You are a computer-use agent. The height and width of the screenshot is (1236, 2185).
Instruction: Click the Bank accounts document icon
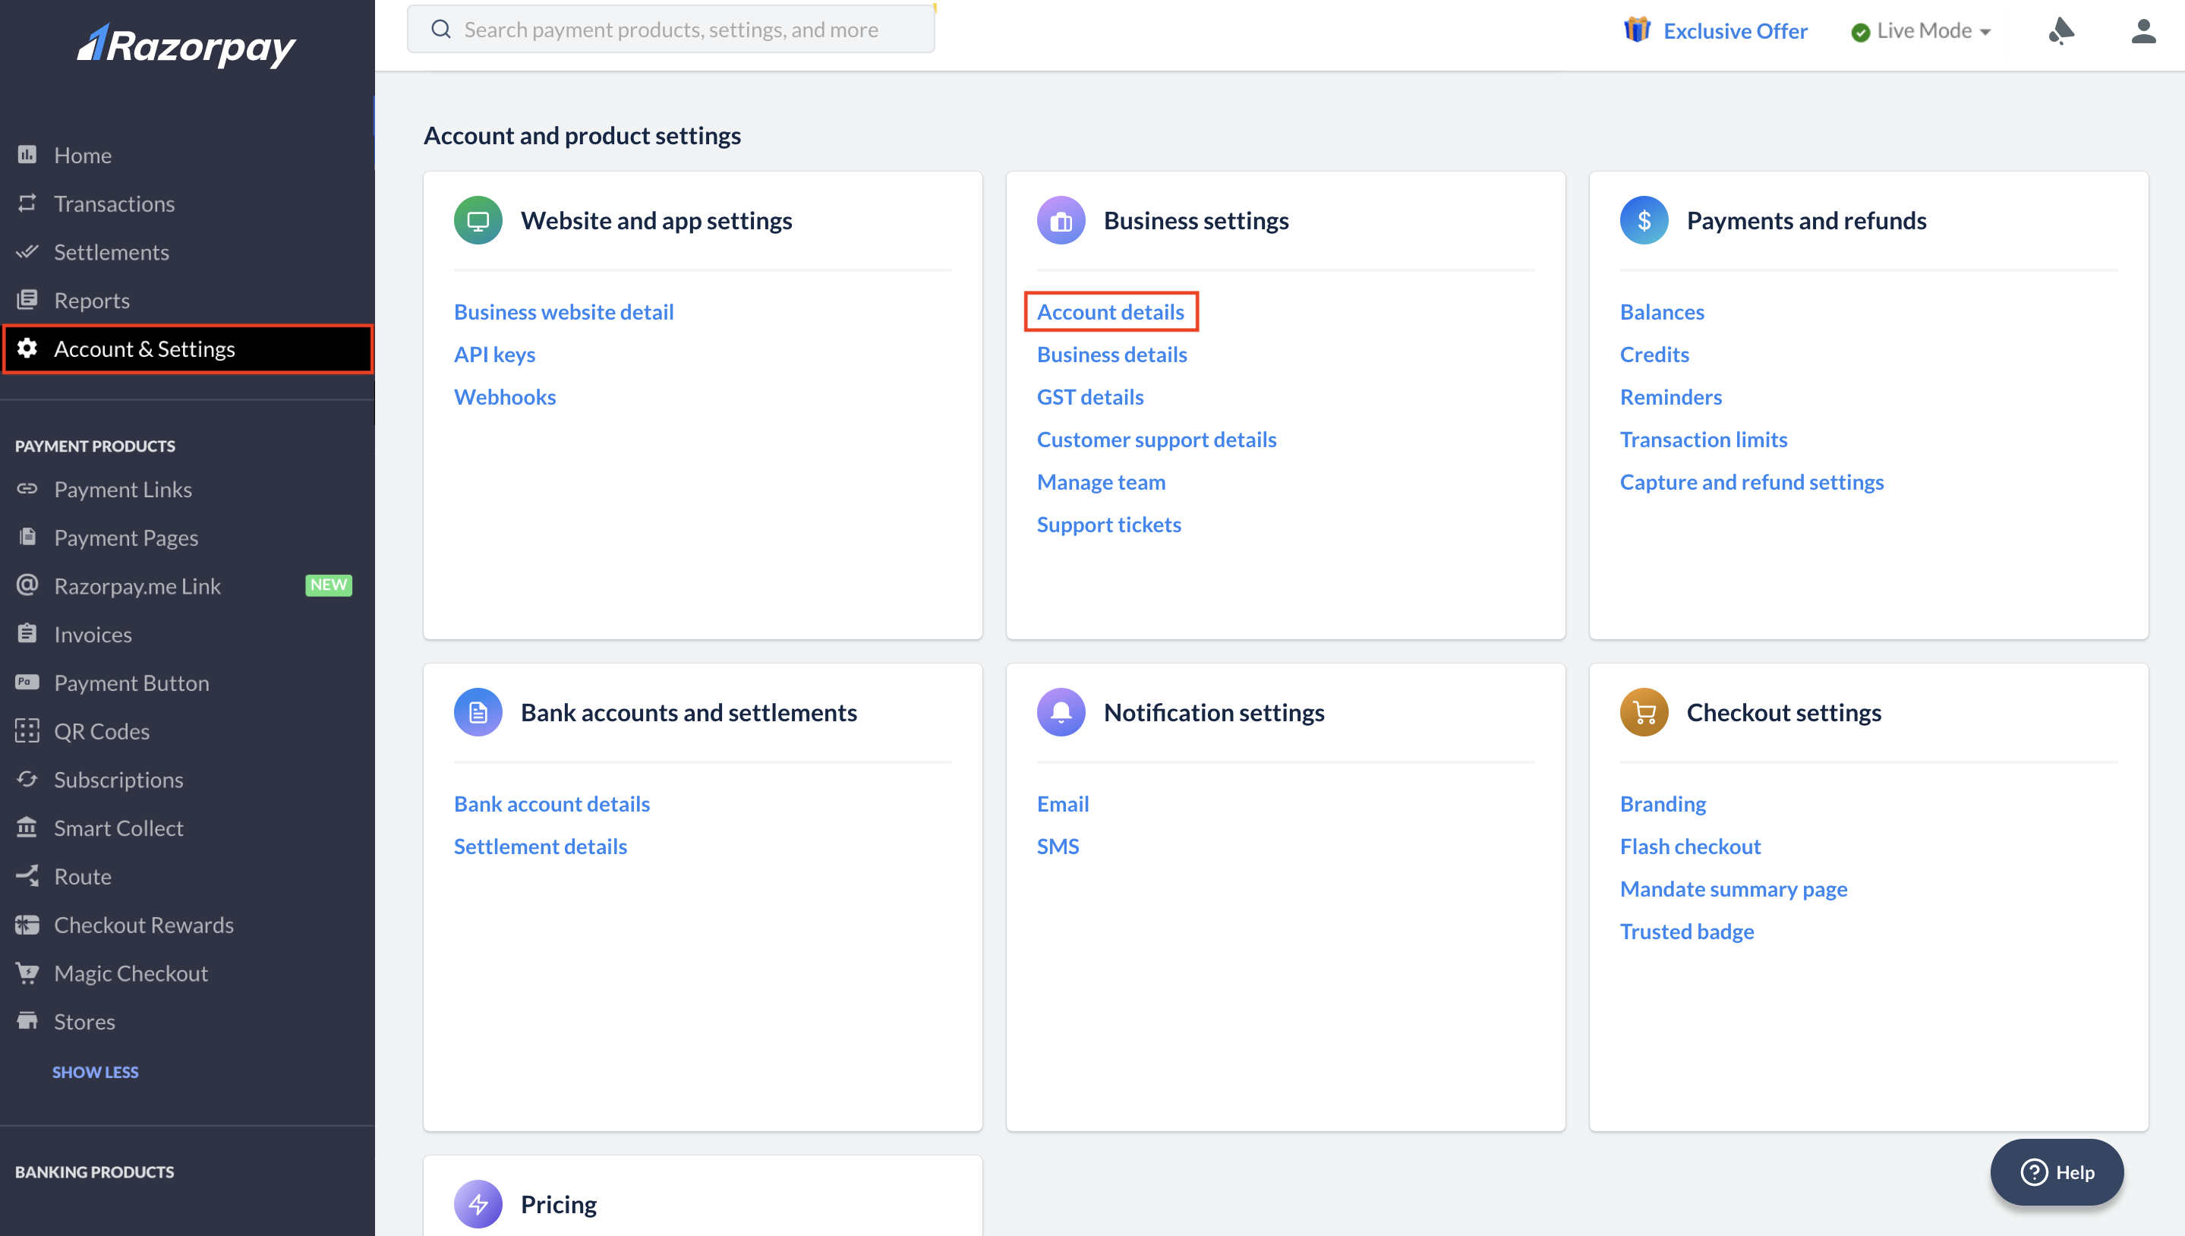point(478,712)
